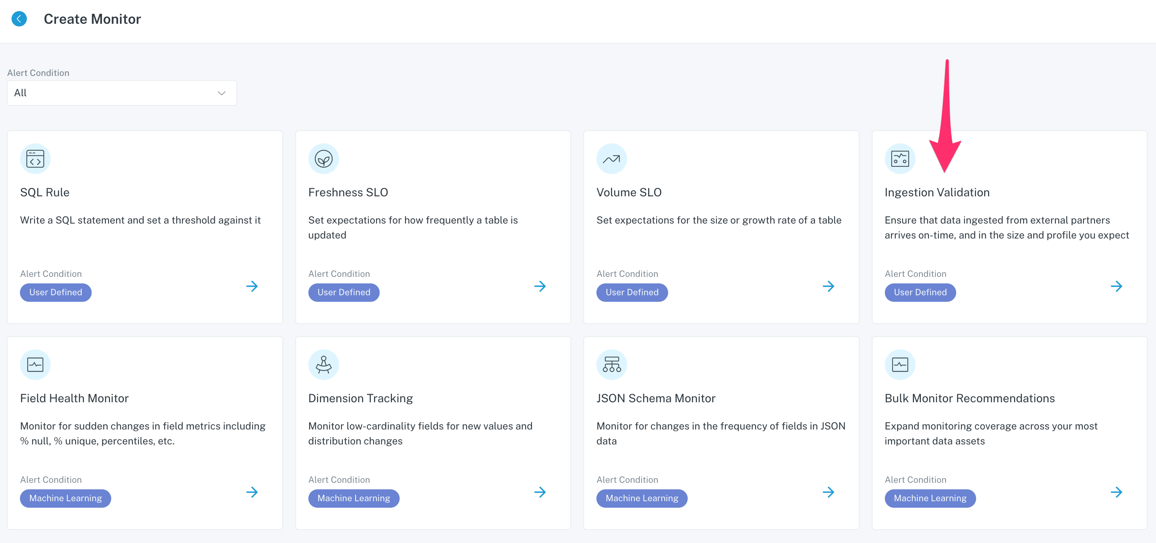Viewport: 1156px width, 543px height.
Task: Click Machine Learning badge on Bulk Monitor Recommendations
Action: click(x=930, y=499)
